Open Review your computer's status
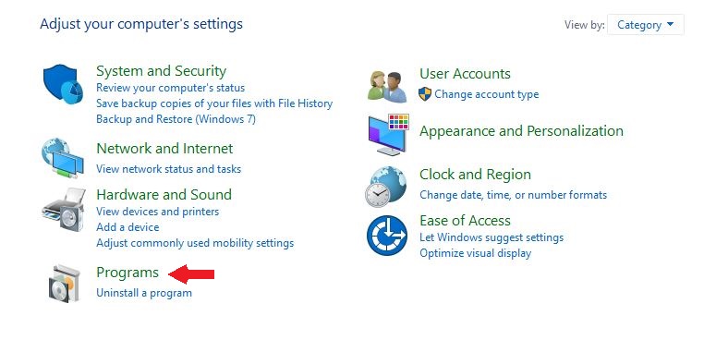716x340 pixels. point(170,88)
